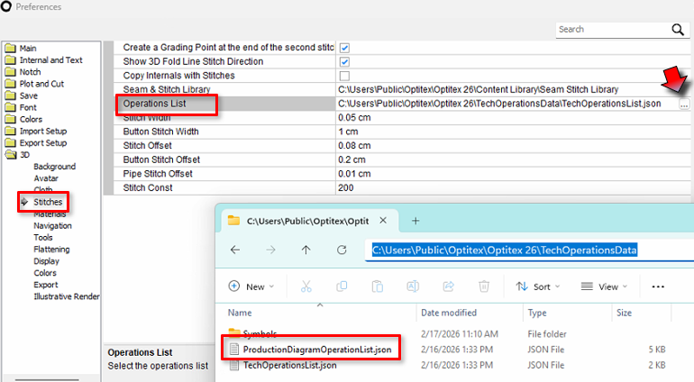
Task: Navigate up one folder level
Action: tap(306, 250)
